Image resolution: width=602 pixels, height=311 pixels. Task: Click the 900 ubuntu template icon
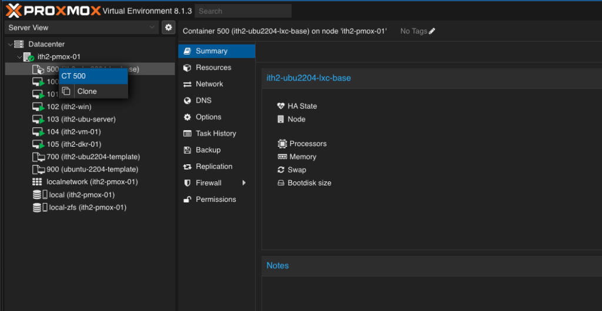38,169
